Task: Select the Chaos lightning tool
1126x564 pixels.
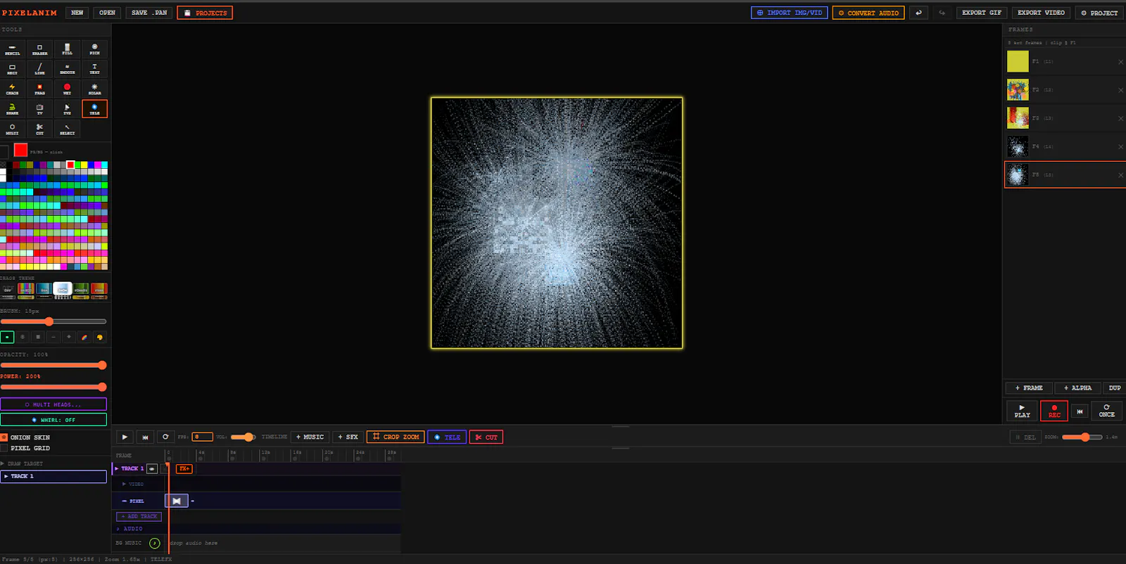Action: [x=13, y=89]
